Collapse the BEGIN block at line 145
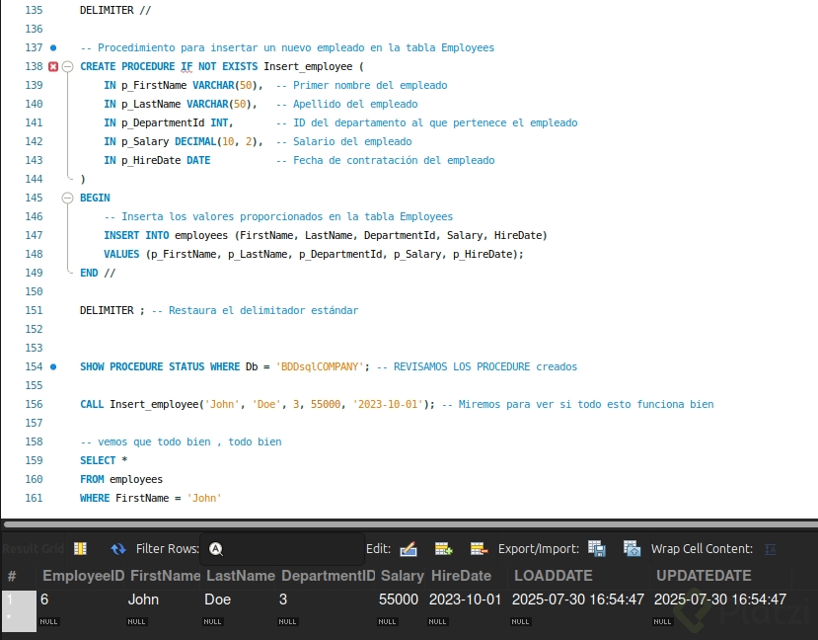Image resolution: width=818 pixels, height=640 pixels. pyautogui.click(x=68, y=198)
